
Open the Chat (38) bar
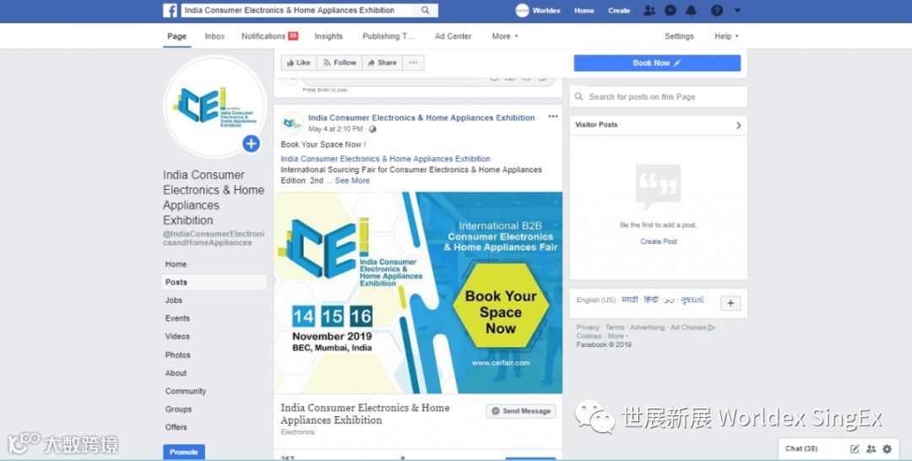coord(801,449)
